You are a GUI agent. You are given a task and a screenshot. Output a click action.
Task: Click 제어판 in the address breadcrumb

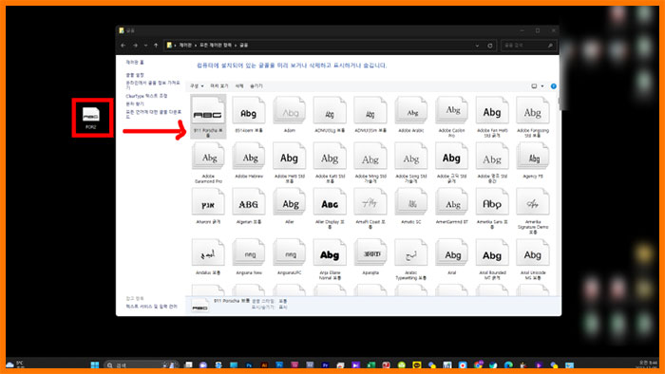[185, 45]
